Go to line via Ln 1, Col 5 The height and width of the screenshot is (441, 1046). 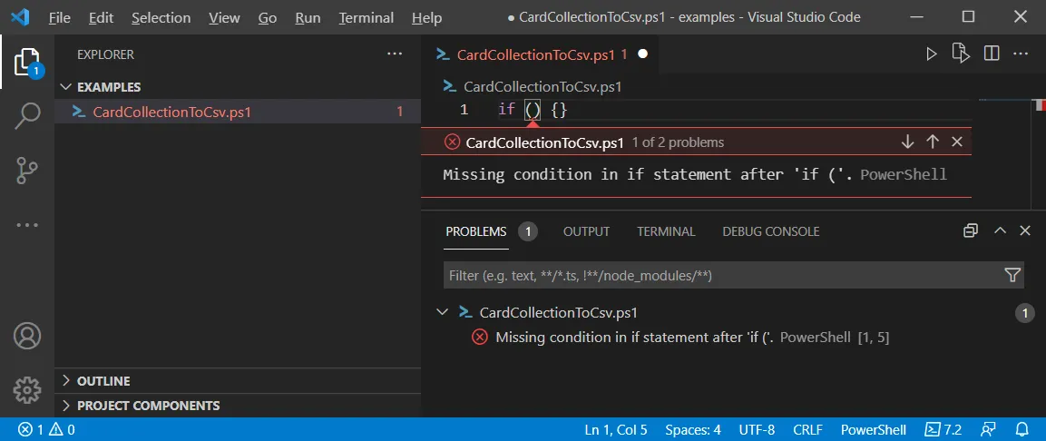point(616,430)
